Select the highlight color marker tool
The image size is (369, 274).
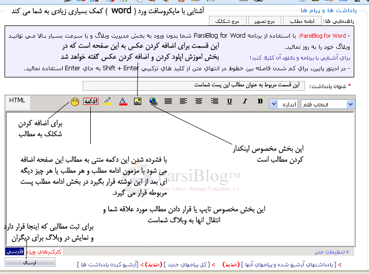pos(108,101)
